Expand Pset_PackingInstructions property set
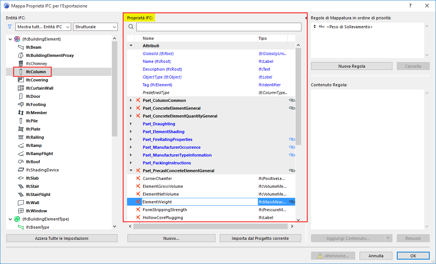This screenshot has width=436, height=264. click(x=131, y=163)
